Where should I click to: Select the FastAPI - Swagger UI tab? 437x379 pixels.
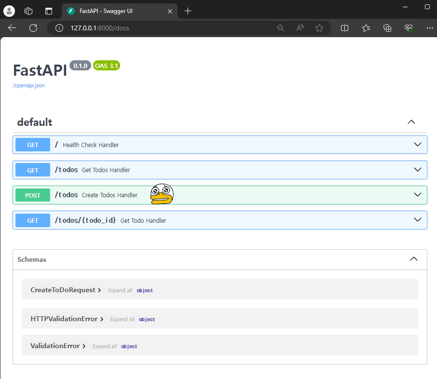pyautogui.click(x=120, y=11)
